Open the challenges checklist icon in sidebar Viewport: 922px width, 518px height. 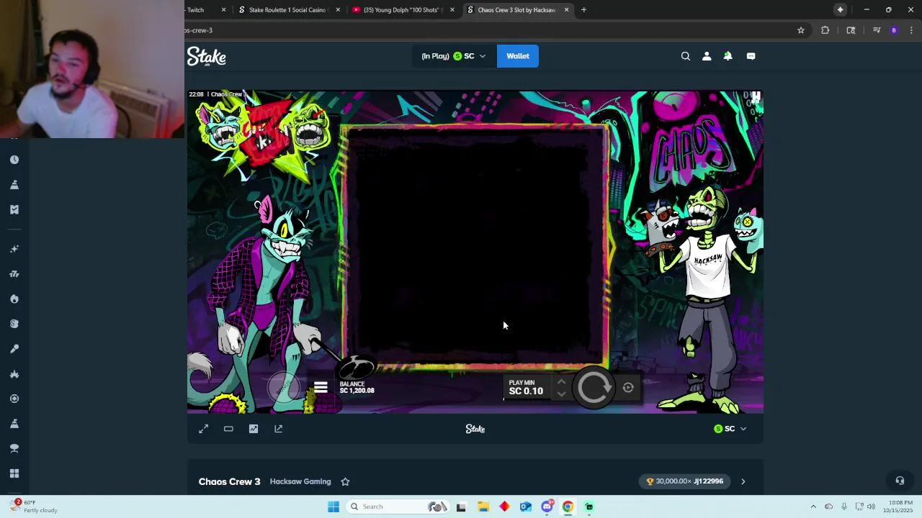14,209
